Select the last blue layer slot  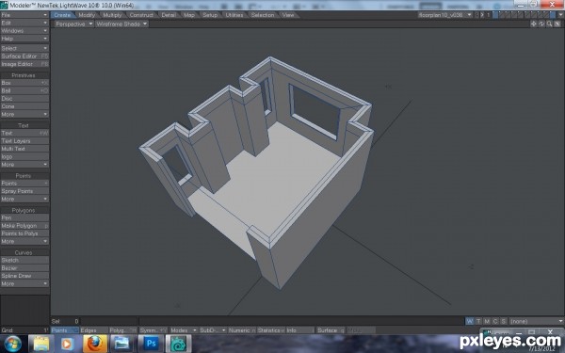tap(553, 15)
